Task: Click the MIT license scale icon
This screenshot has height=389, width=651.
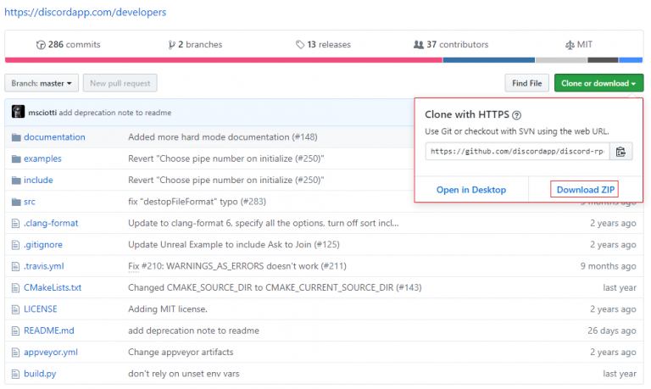Action: 569,44
